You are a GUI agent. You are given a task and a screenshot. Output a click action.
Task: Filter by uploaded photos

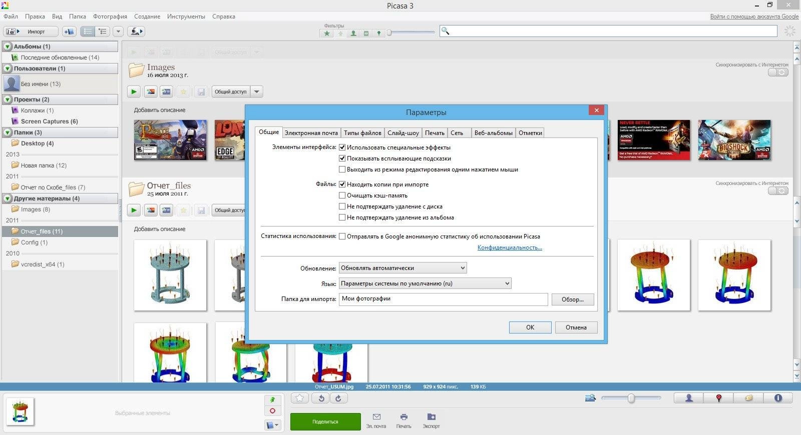(x=340, y=33)
